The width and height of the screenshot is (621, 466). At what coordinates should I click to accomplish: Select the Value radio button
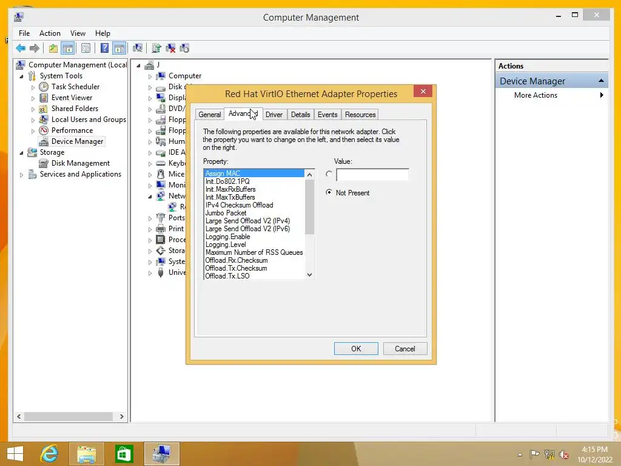[x=329, y=174]
